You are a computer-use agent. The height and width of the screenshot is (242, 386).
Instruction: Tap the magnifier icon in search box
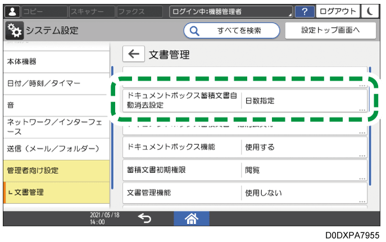coord(194,31)
